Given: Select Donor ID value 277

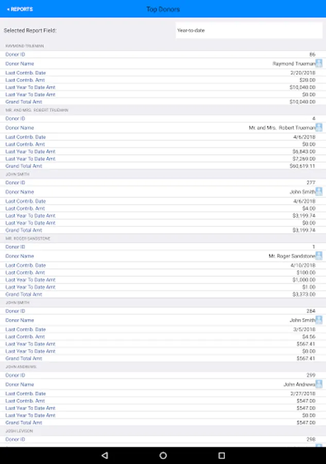Looking at the screenshot, I should [311, 183].
